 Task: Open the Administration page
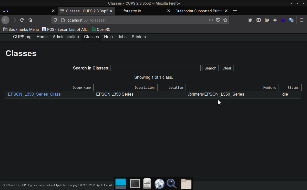coord(66,37)
